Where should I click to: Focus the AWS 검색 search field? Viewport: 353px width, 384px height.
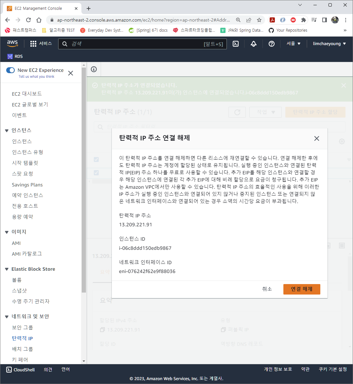(x=142, y=44)
